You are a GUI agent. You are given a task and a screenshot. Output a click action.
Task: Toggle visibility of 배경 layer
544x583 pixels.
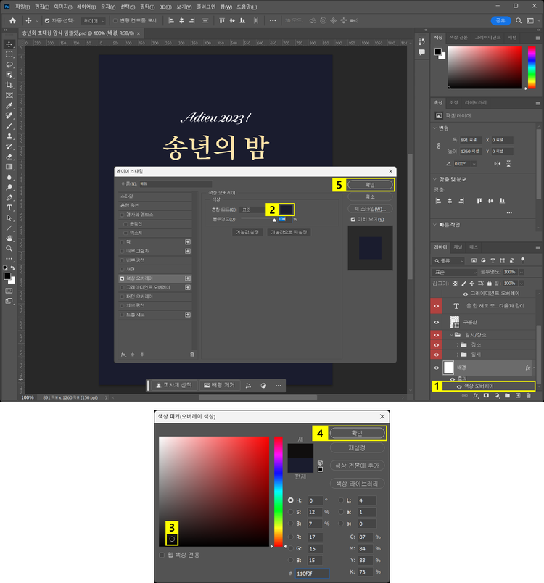coord(437,368)
